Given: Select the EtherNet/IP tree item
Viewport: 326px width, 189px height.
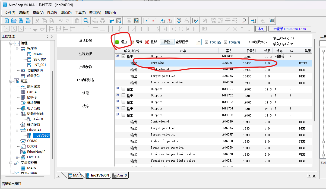Looking at the screenshot, I should [36, 152].
